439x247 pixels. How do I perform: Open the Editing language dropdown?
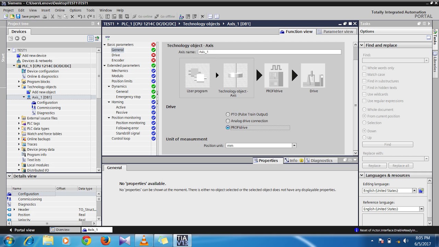414,191
